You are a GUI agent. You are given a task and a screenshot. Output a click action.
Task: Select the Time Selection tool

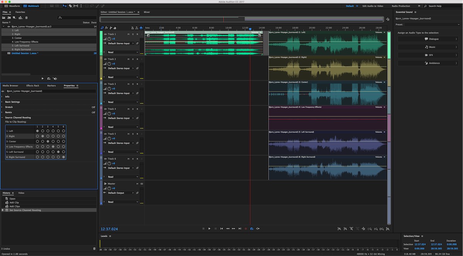click(81, 6)
